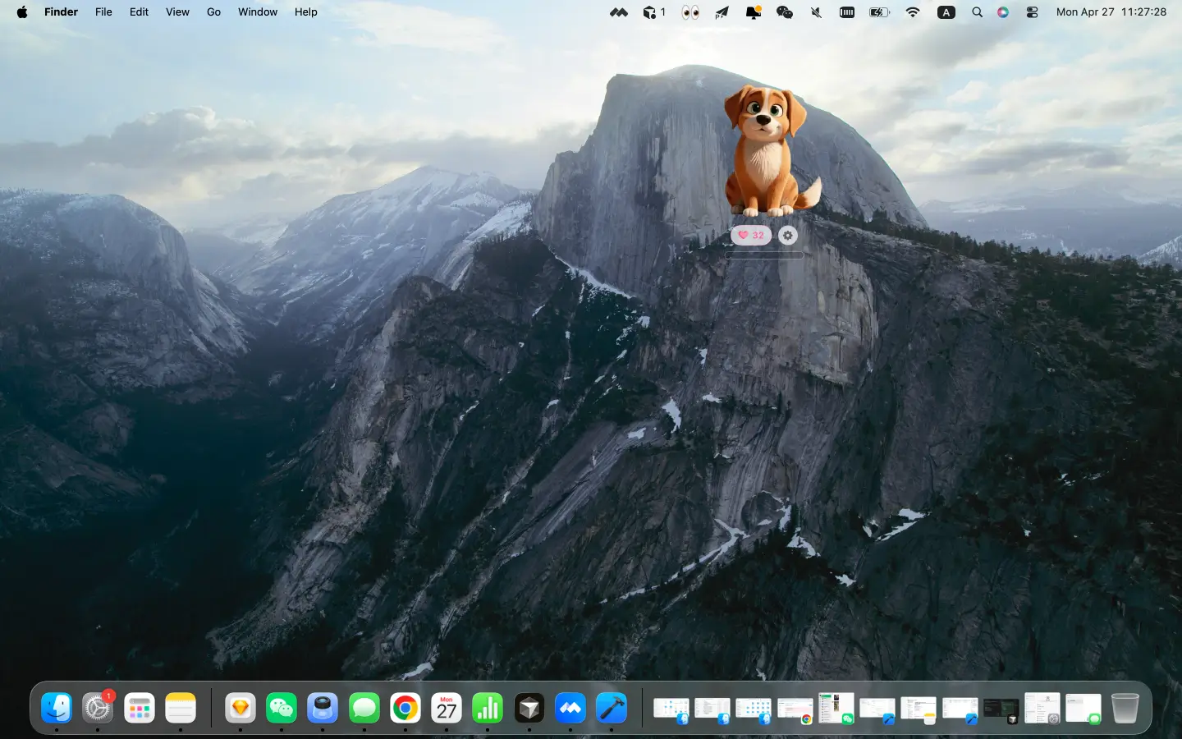Click the heart button showing 32

[x=751, y=235]
